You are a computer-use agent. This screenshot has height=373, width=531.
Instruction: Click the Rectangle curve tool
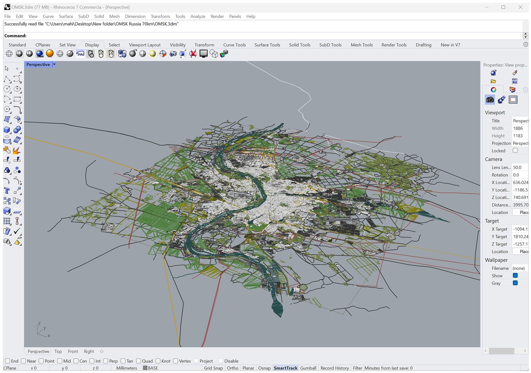tap(17, 99)
